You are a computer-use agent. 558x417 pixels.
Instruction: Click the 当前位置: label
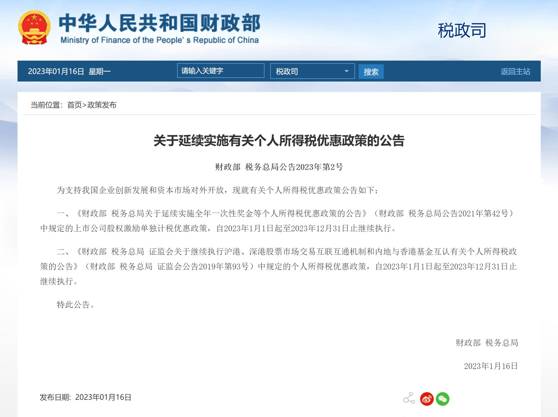[47, 105]
